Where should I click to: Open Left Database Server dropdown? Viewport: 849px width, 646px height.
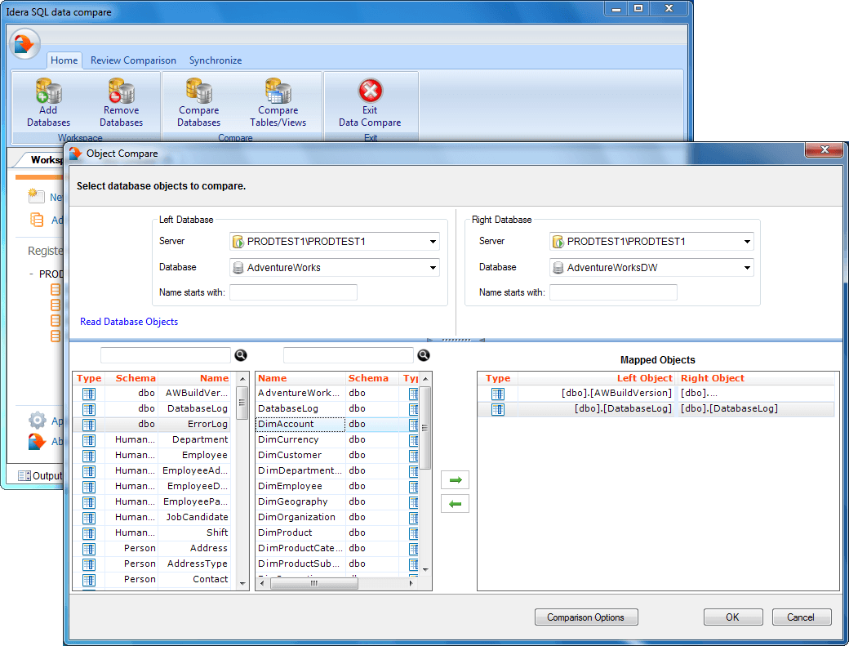[433, 242]
